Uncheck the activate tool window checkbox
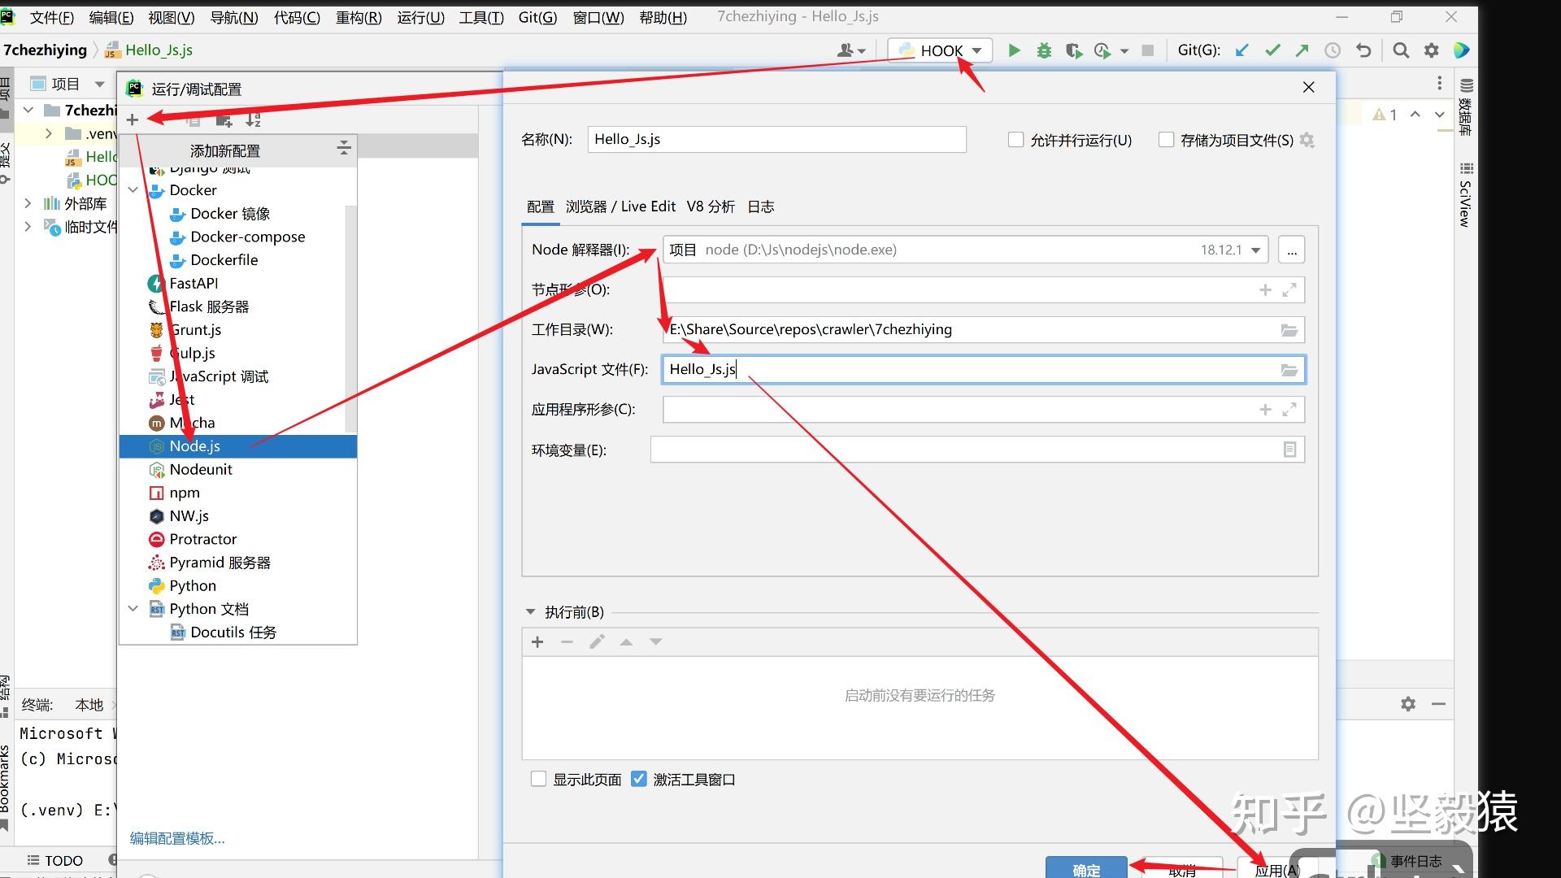The image size is (1561, 878). (639, 779)
